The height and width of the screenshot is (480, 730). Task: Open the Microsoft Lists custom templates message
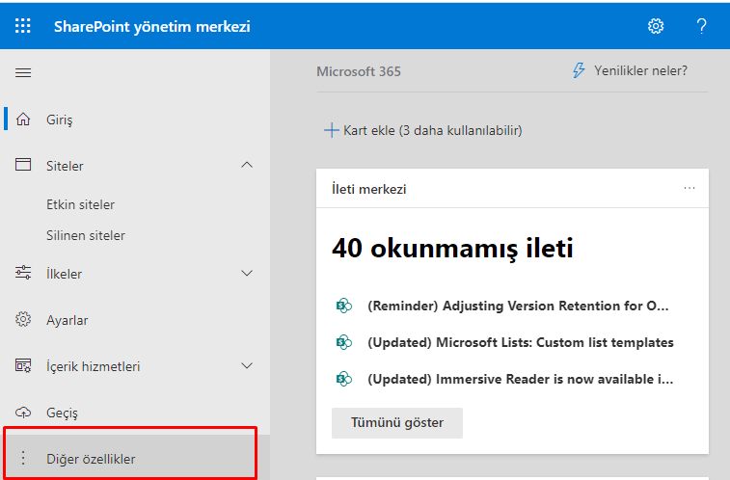click(x=520, y=342)
